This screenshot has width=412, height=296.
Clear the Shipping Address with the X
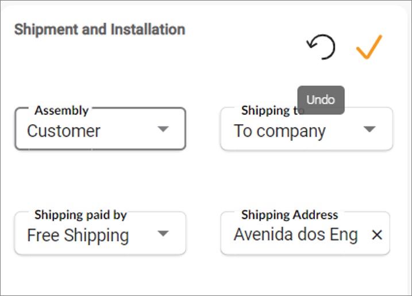(377, 235)
